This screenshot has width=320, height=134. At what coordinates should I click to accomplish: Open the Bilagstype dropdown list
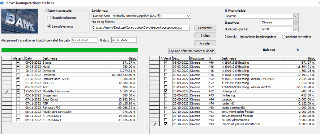pos(296,23)
